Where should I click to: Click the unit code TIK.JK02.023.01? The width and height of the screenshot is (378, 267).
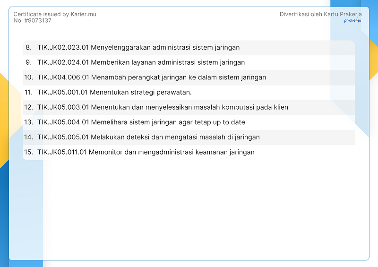coord(63,47)
